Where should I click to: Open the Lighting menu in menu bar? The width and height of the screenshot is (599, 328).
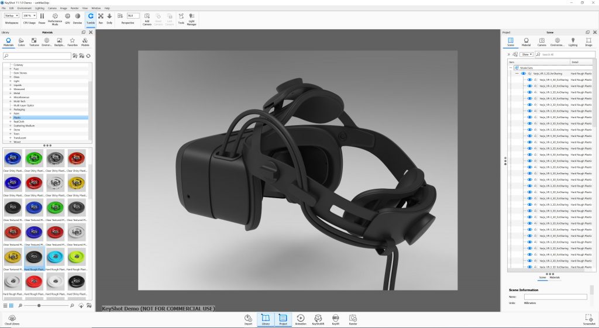pos(39,8)
